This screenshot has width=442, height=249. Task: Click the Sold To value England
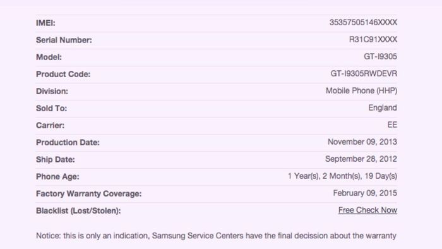(x=383, y=107)
